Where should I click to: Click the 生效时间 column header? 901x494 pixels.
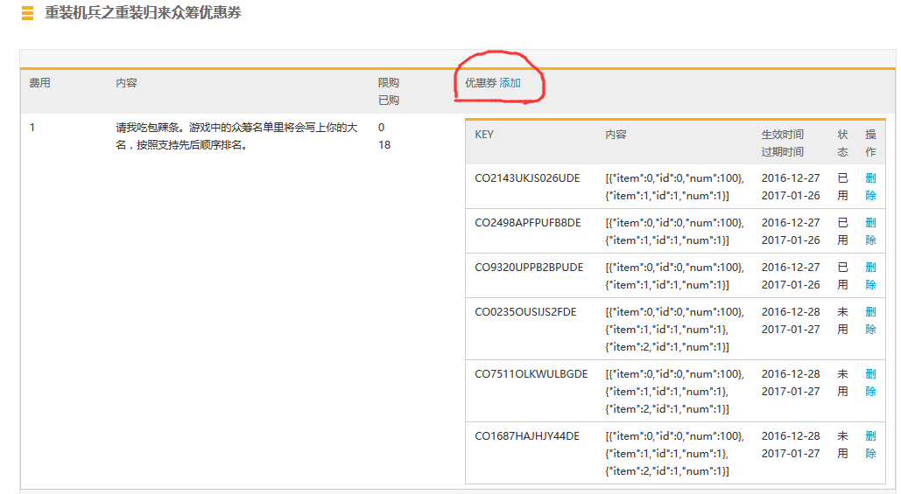tap(782, 135)
